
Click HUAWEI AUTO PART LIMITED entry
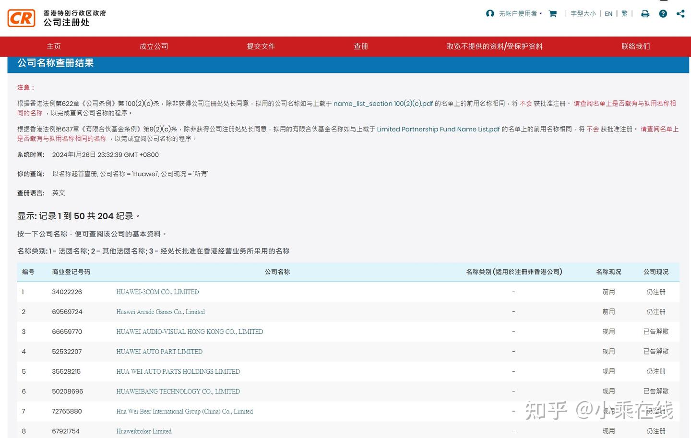click(x=159, y=351)
